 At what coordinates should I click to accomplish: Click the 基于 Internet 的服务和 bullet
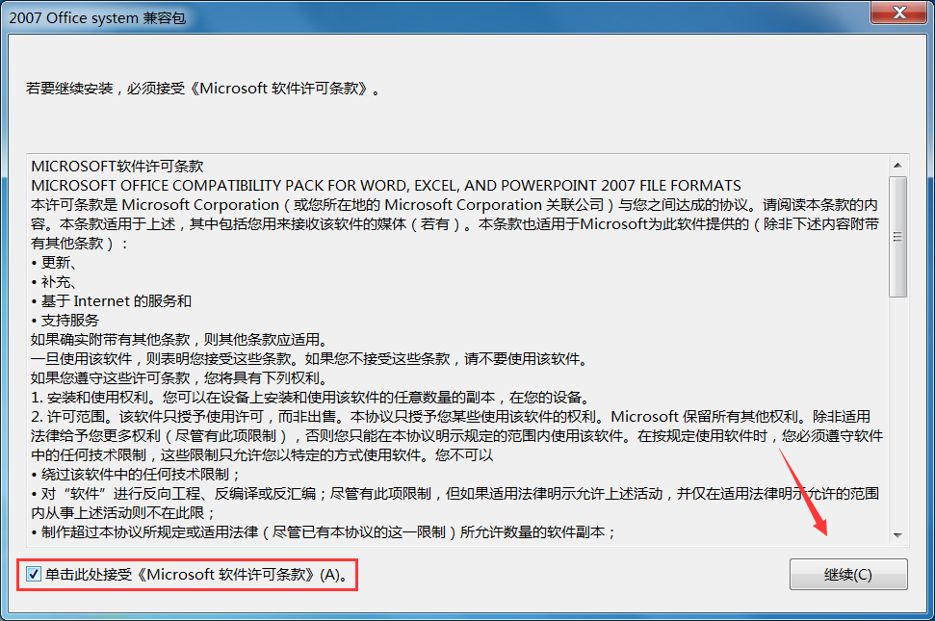click(112, 301)
